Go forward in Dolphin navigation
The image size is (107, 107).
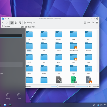pos(7,23)
